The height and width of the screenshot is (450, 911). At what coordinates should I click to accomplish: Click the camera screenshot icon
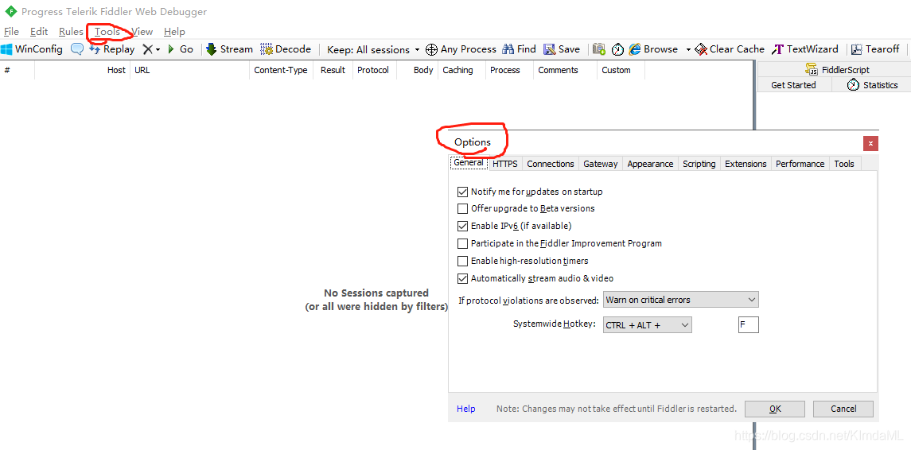click(x=600, y=49)
